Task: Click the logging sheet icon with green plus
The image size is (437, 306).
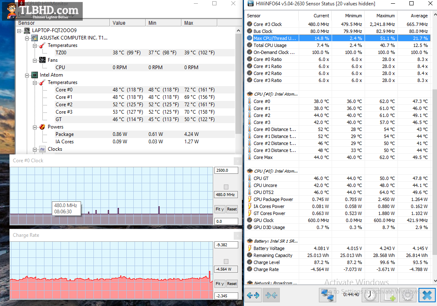Action: pyautogui.click(x=390, y=295)
